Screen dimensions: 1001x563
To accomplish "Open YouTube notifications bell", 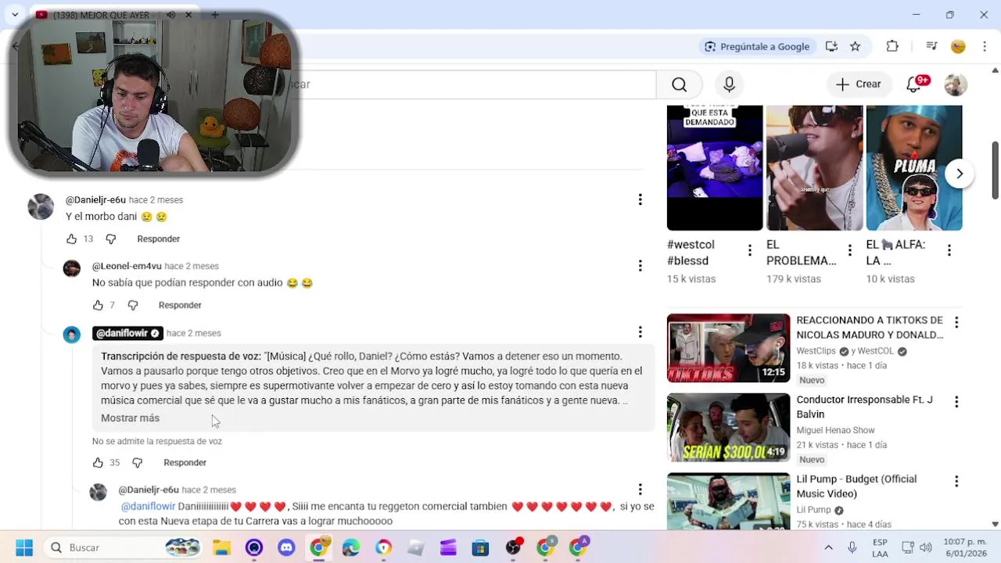I will click(x=913, y=84).
